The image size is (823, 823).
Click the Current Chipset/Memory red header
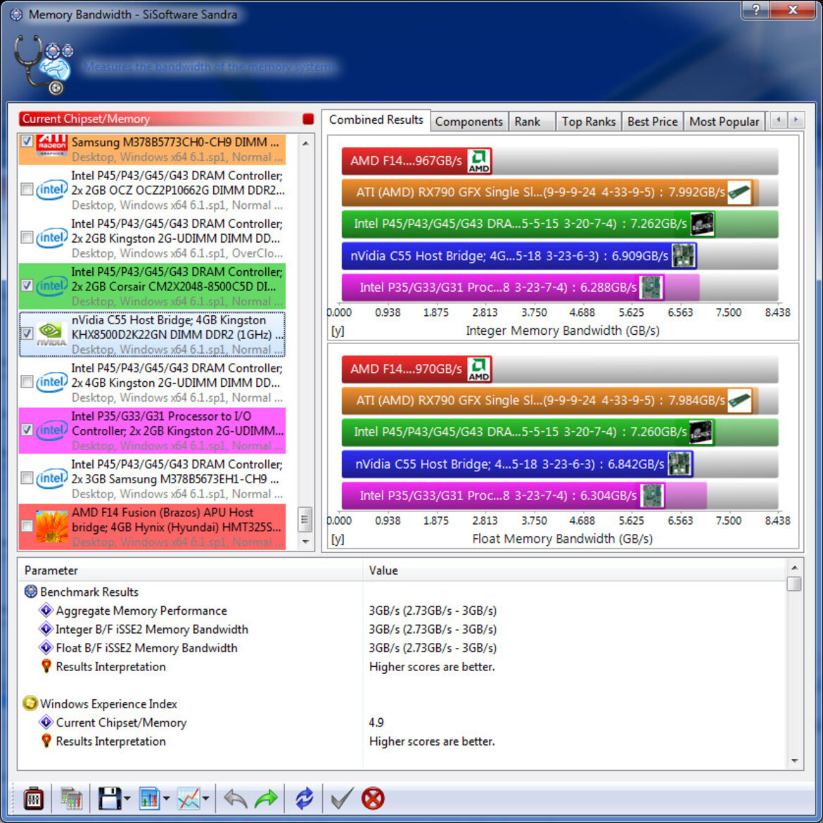(167, 119)
